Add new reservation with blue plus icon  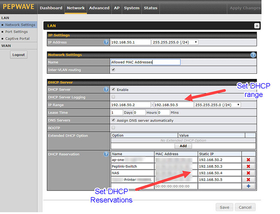(248, 186)
